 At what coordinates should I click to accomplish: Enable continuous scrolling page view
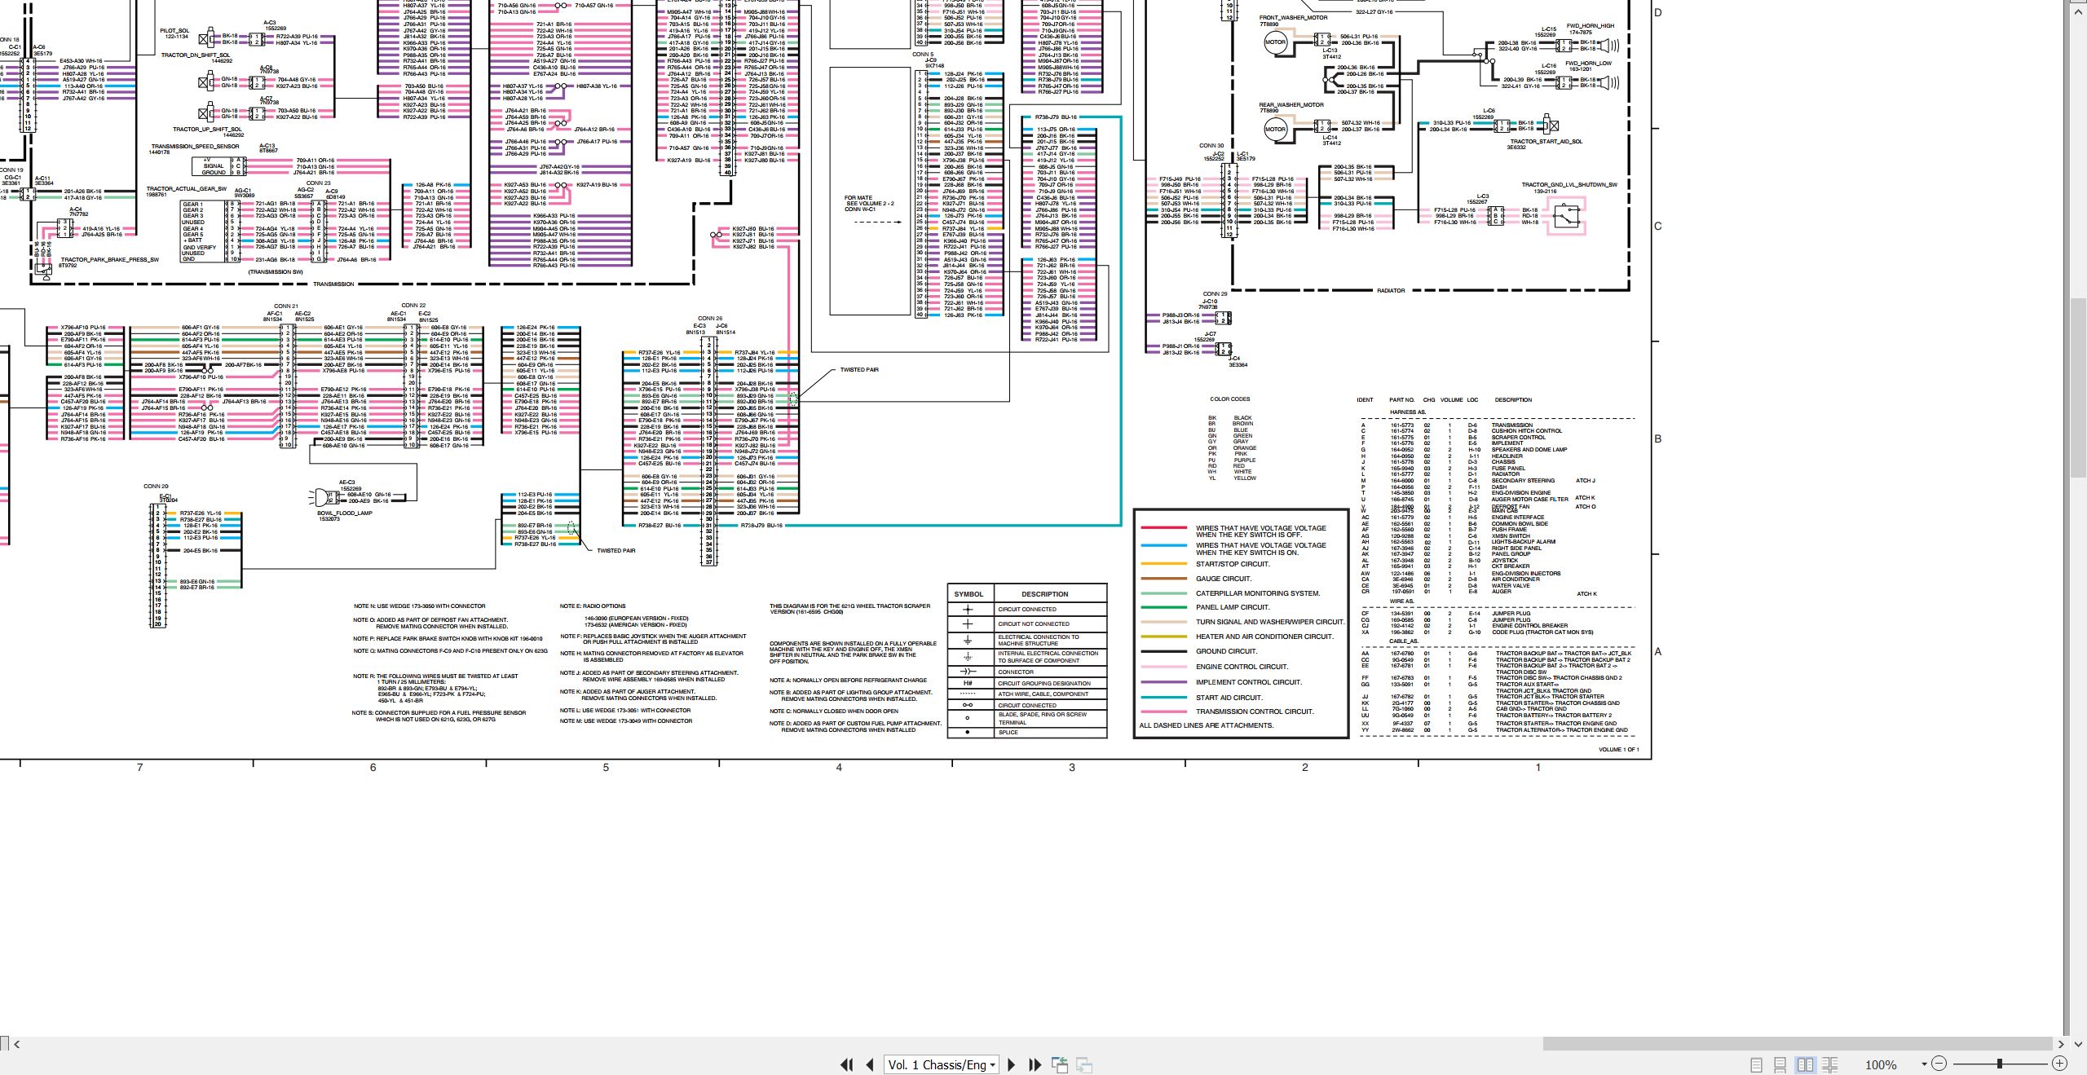(1780, 1064)
